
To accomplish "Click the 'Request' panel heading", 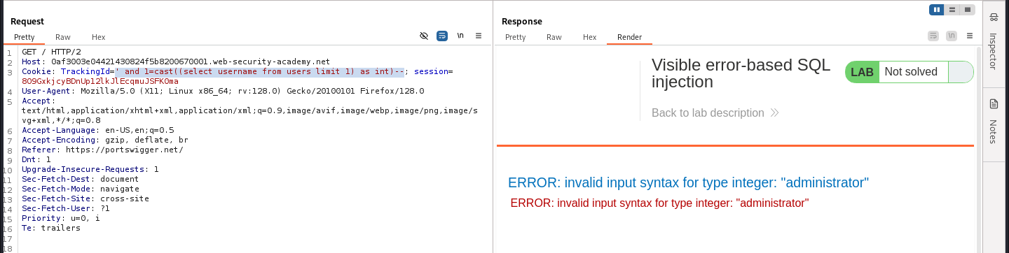I will pyautogui.click(x=27, y=22).
